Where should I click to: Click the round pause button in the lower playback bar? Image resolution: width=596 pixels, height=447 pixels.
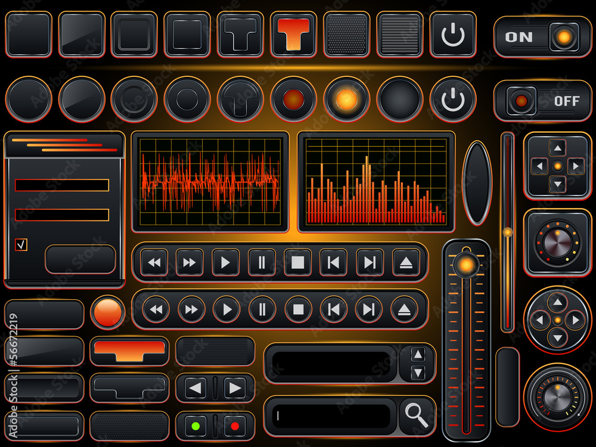point(262,309)
